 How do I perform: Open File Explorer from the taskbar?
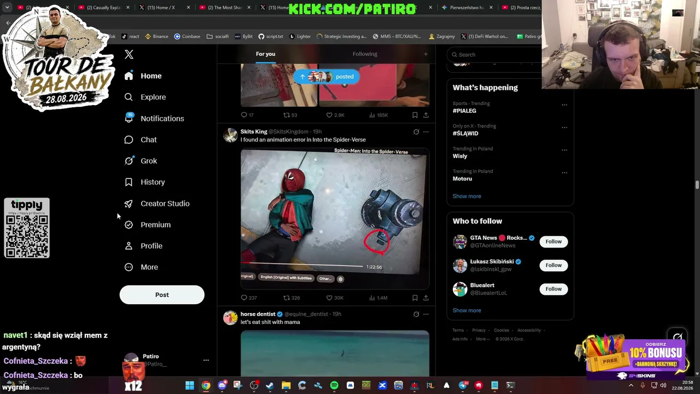point(286,386)
